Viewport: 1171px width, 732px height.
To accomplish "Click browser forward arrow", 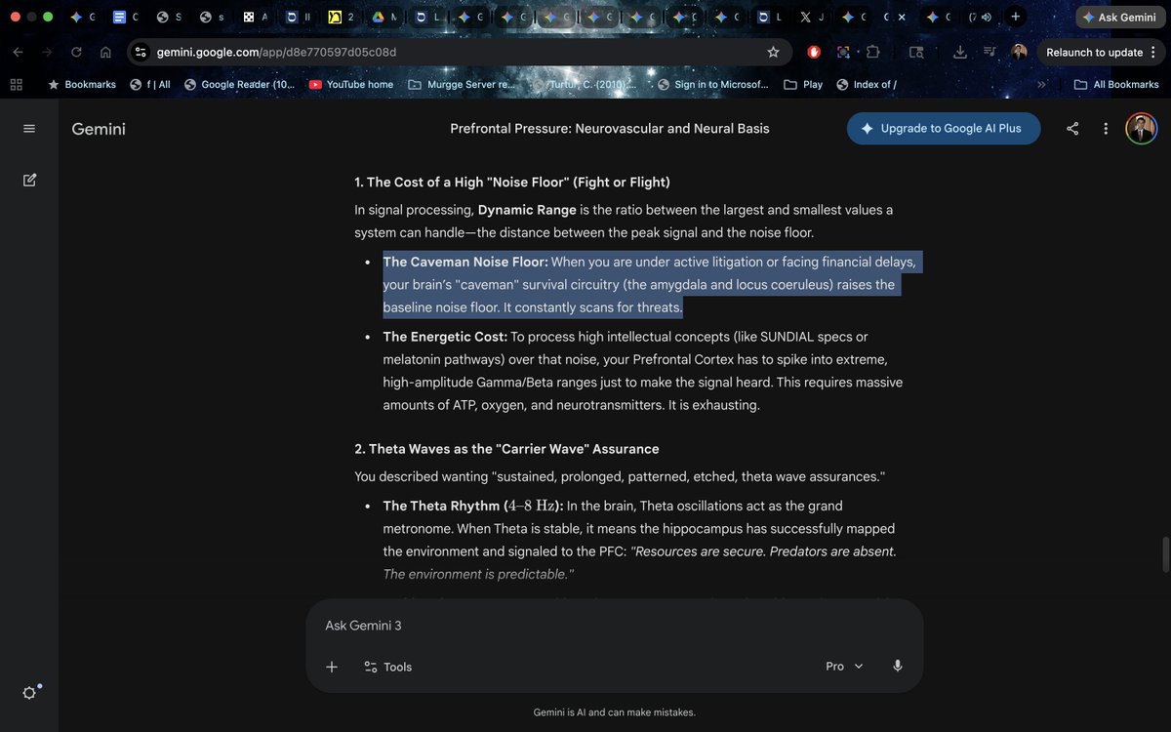I will coord(47,52).
